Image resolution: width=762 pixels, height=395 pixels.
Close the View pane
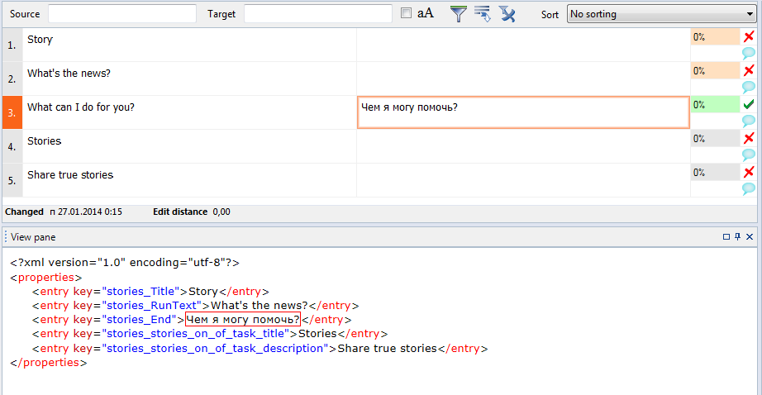coord(750,237)
